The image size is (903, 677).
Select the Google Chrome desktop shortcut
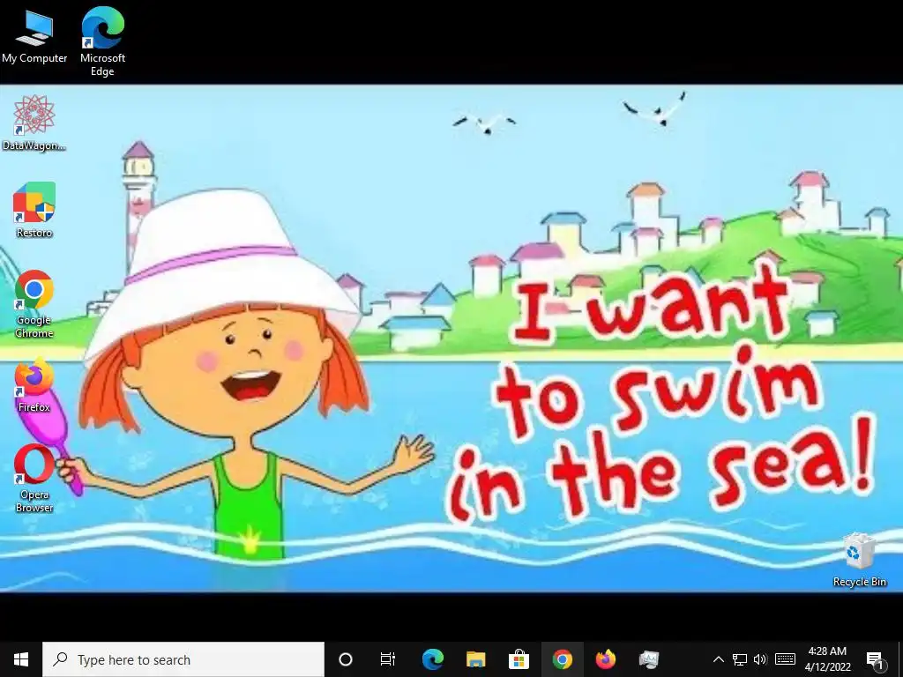click(34, 303)
